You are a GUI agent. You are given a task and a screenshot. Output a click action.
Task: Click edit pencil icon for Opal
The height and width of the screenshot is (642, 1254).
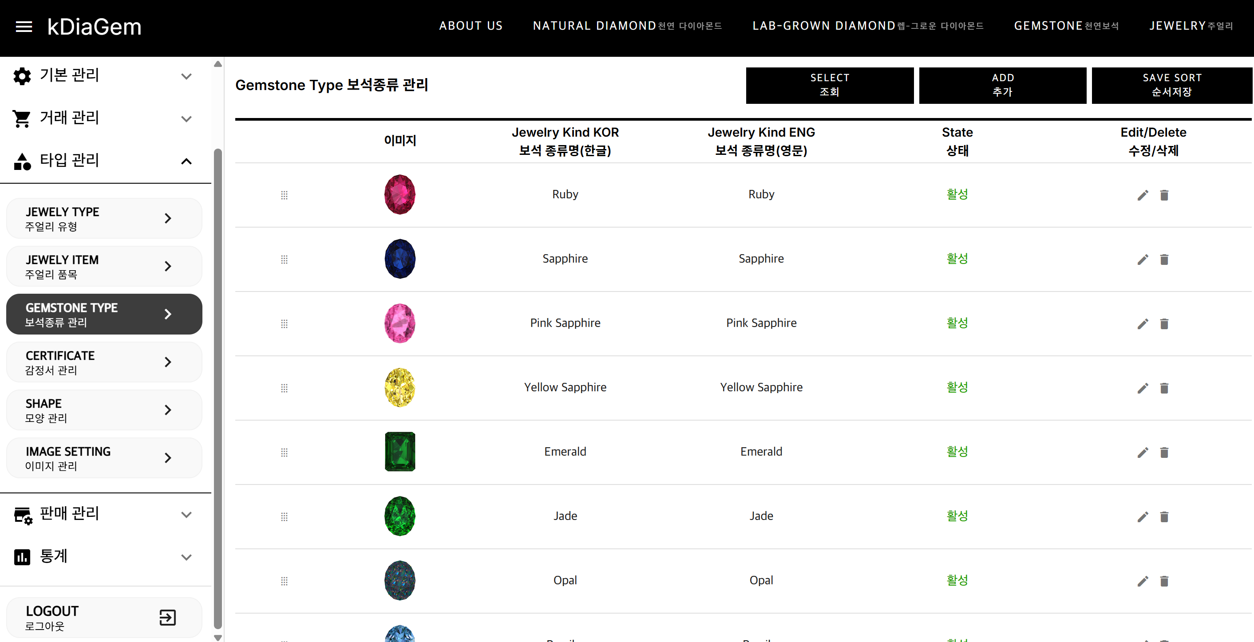1143,581
